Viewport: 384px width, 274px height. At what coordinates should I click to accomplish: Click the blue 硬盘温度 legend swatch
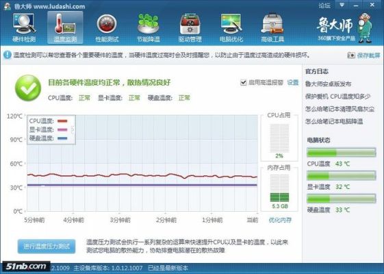tap(62, 138)
